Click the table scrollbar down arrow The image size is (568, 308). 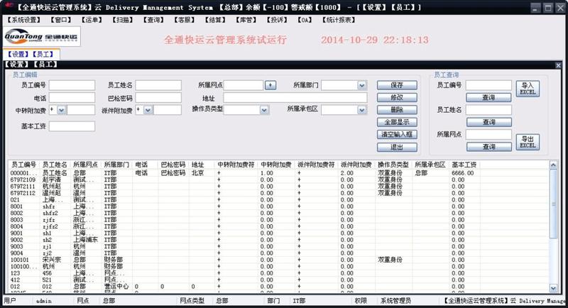click(553, 288)
